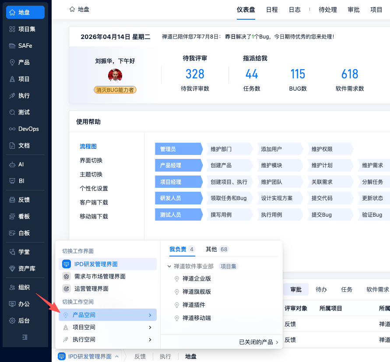Open 任务 tab in lower block
This screenshot has height=362, width=390.
347,289
